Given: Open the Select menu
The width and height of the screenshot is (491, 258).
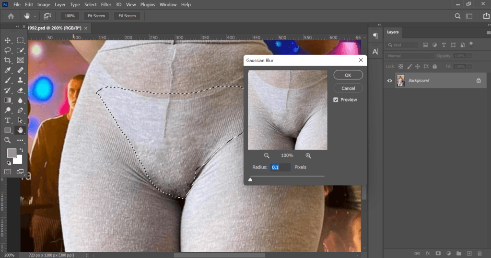Looking at the screenshot, I should [90, 5].
